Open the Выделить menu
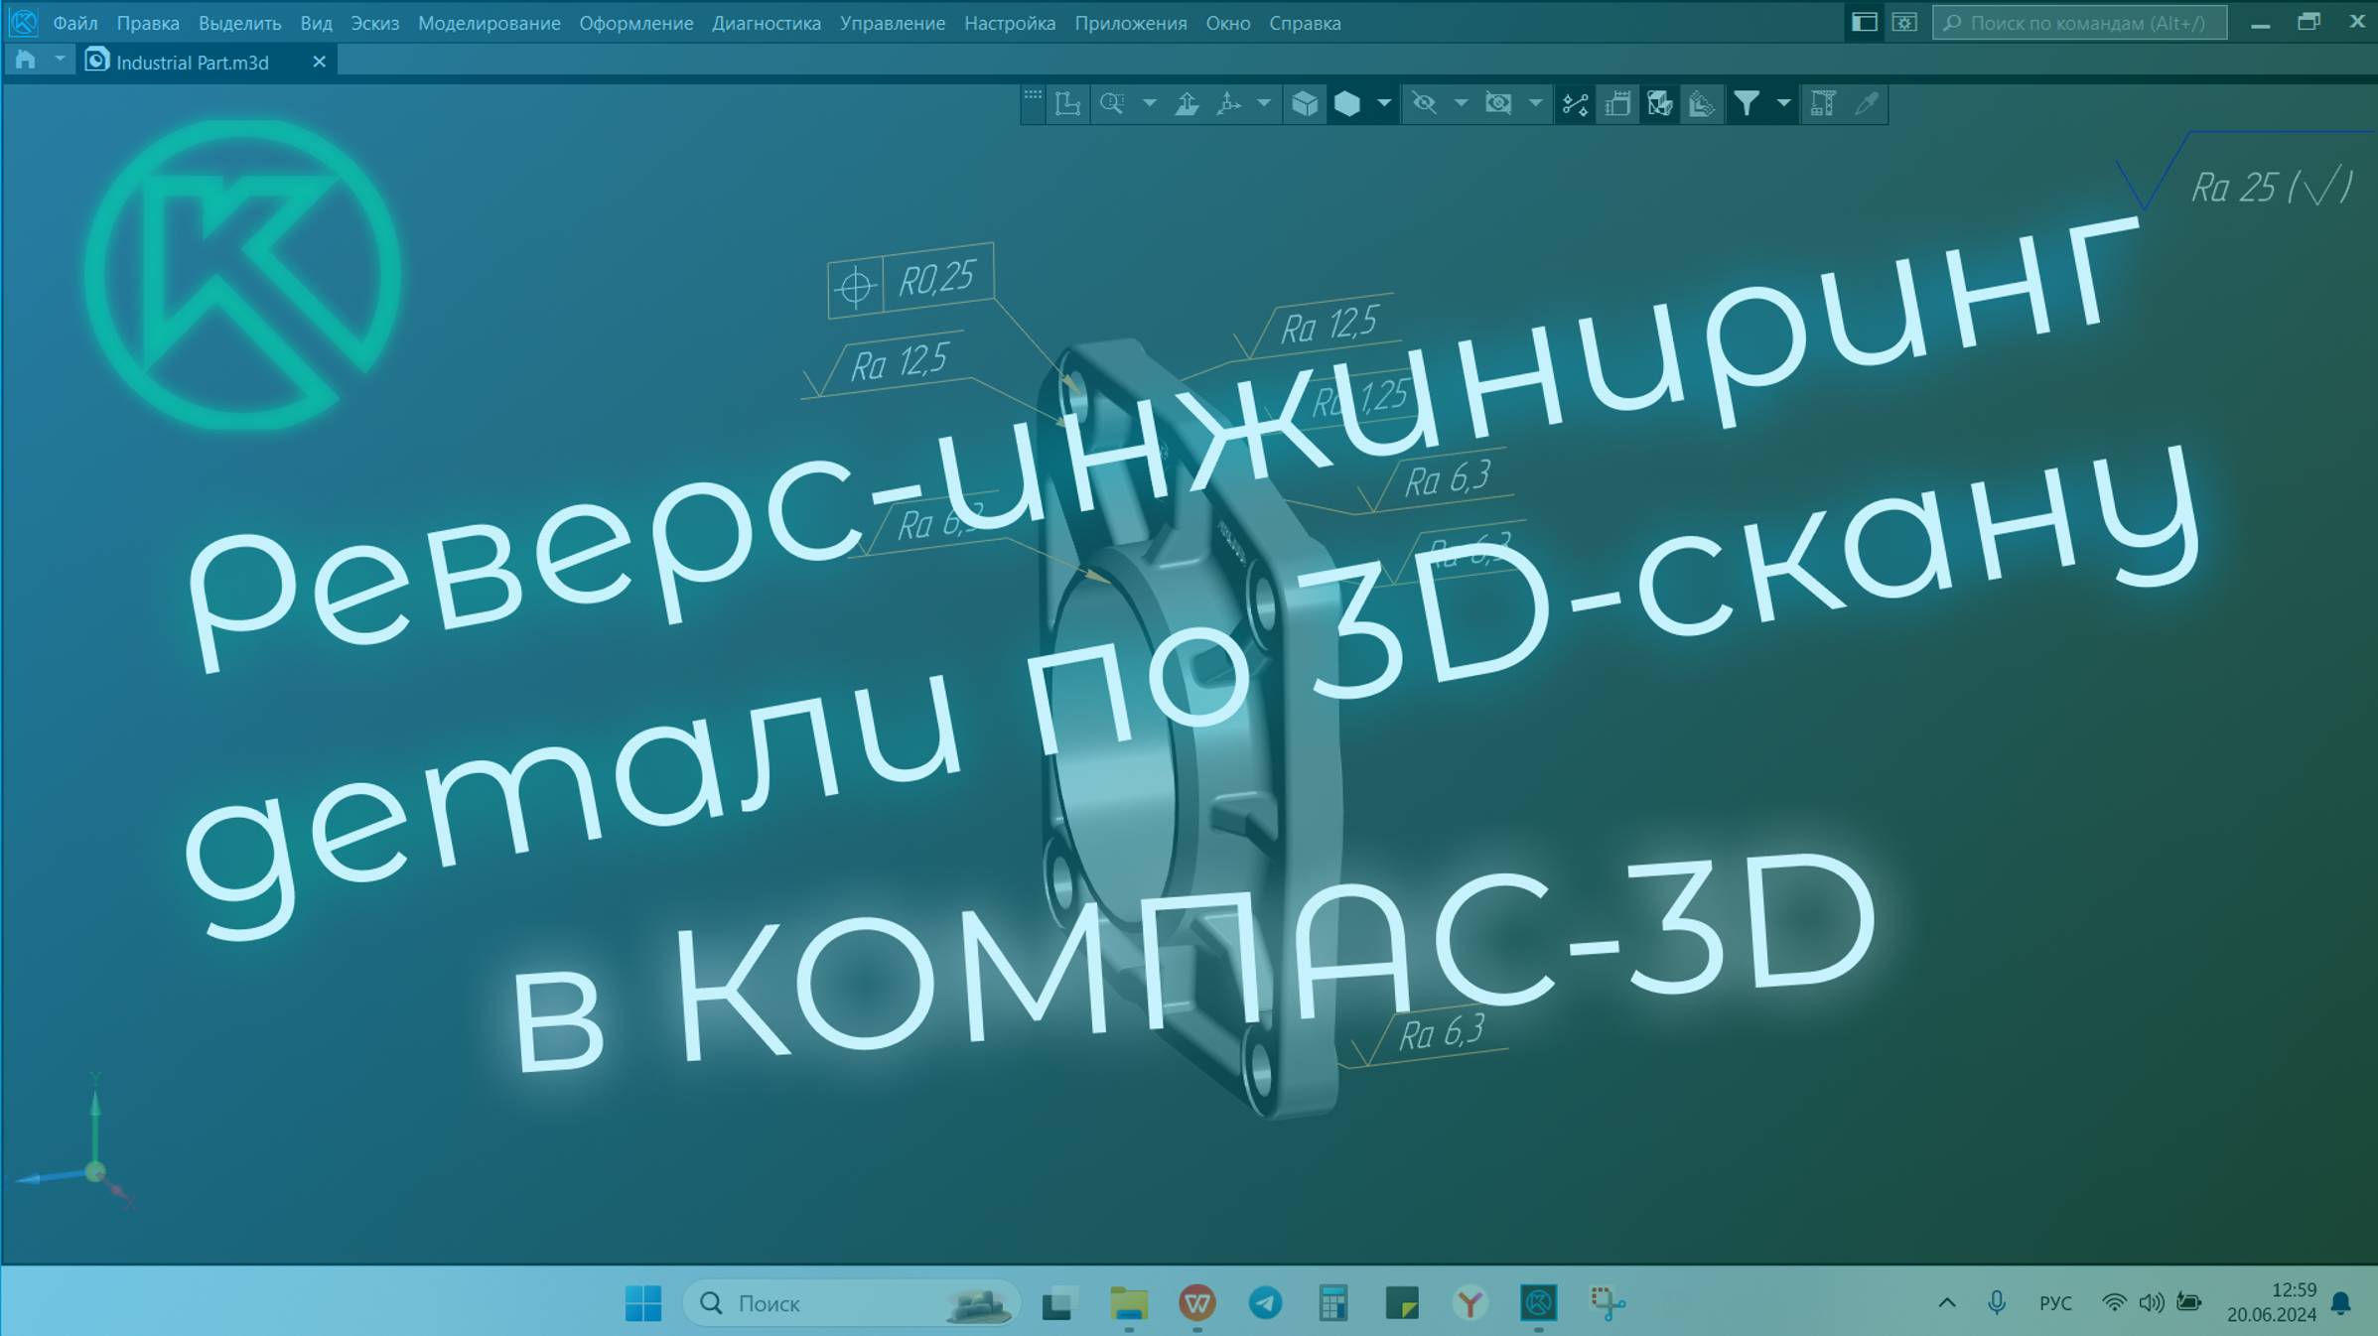Image resolution: width=2378 pixels, height=1336 pixels. (x=239, y=23)
